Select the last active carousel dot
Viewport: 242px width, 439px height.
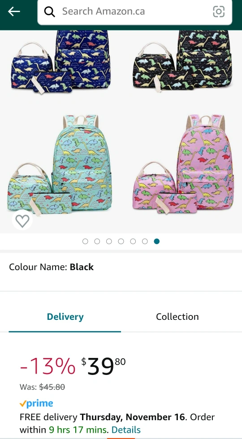pos(157,241)
